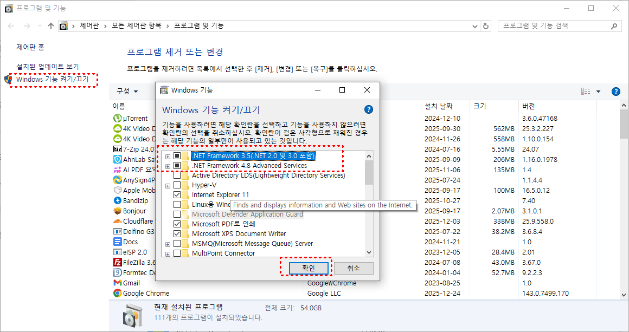
Task: Sort by 이름 column header
Action: [x=119, y=106]
